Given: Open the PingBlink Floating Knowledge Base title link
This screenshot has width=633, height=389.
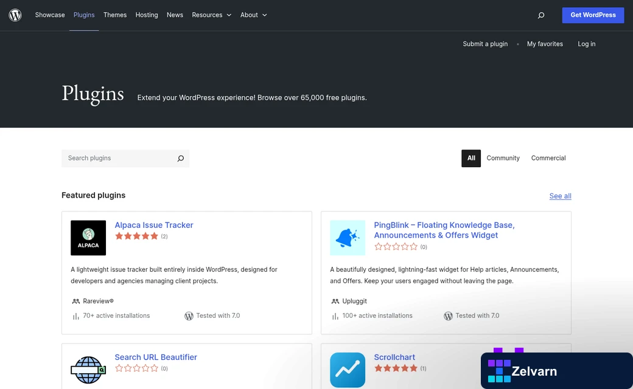Looking at the screenshot, I should point(444,230).
